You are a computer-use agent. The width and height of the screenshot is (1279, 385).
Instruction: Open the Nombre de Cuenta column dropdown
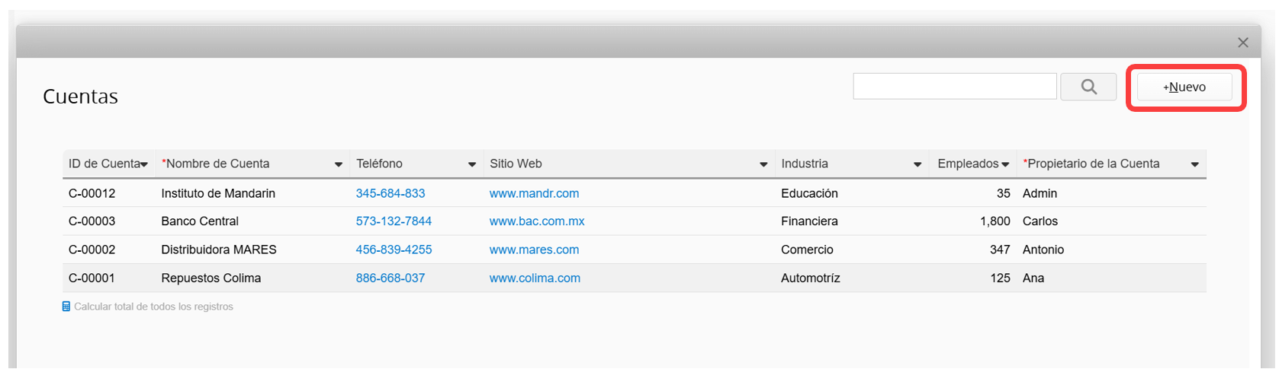pos(338,164)
